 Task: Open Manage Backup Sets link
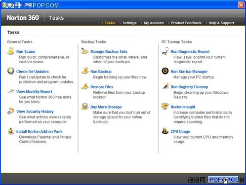(x=109, y=52)
